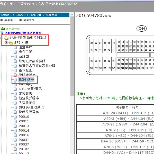The height and width of the screenshot is (154, 154).
Task: Click the document icon beside 诊断故障码表
Action: click(15, 112)
